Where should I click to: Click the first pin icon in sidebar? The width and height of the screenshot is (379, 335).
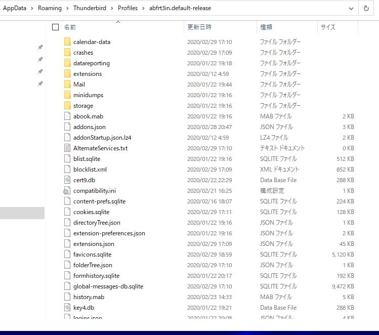[x=40, y=47]
